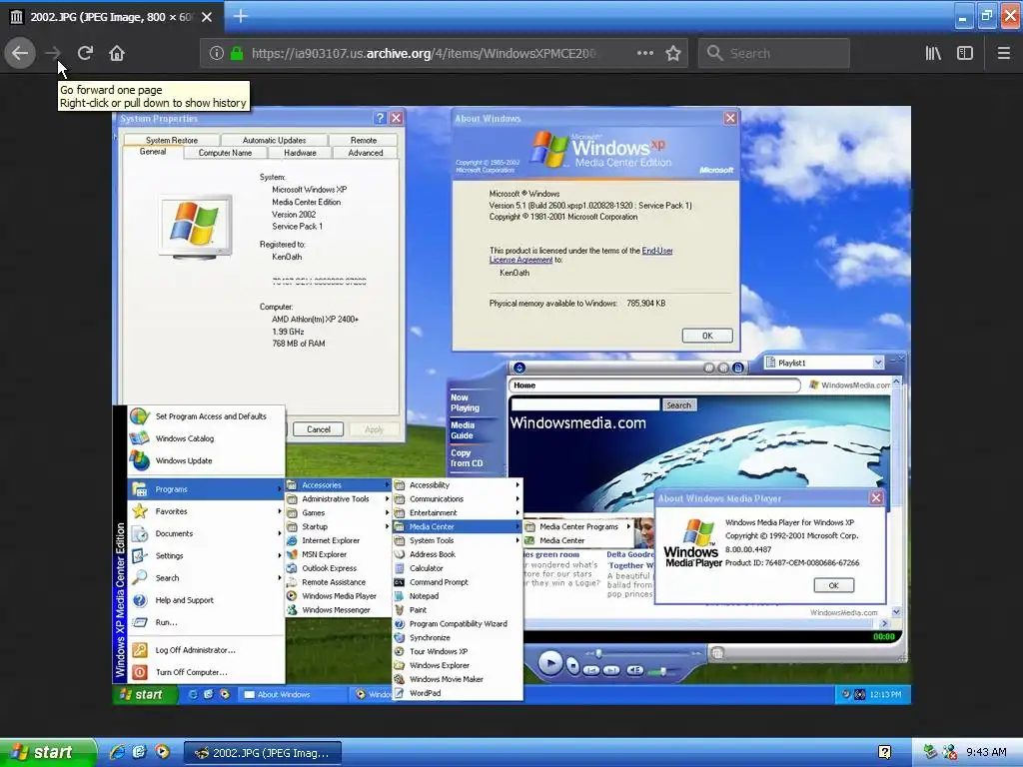The height and width of the screenshot is (767, 1023).
Task: Click Run... in pictured start menu
Action: click(167, 622)
